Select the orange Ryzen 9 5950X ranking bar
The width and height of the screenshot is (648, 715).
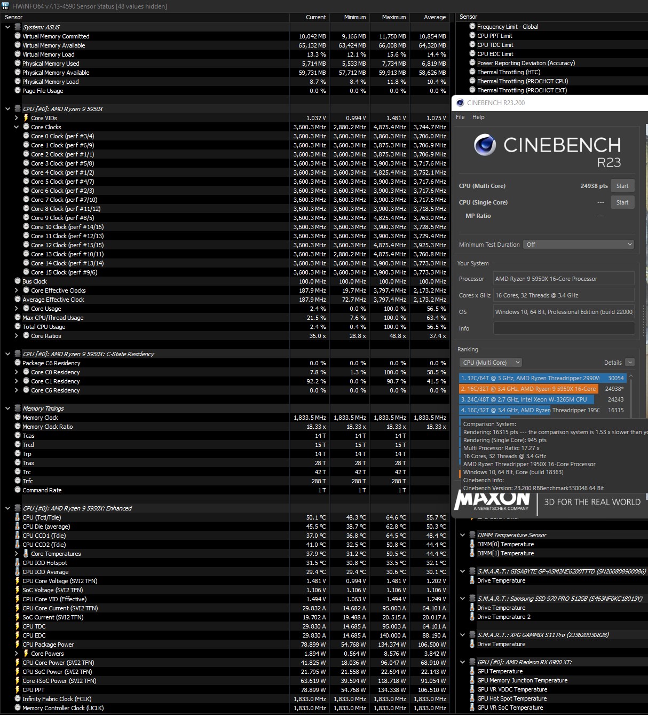(x=528, y=389)
